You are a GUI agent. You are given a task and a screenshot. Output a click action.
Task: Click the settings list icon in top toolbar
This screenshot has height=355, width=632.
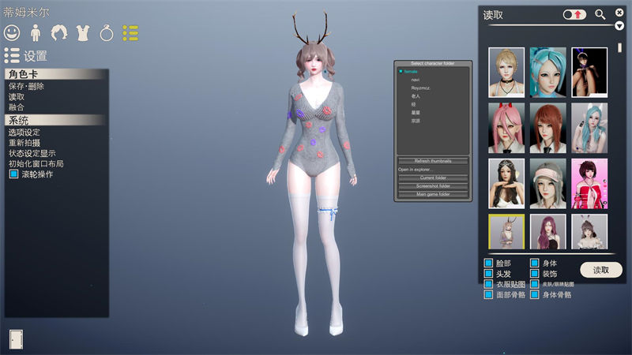click(x=130, y=33)
